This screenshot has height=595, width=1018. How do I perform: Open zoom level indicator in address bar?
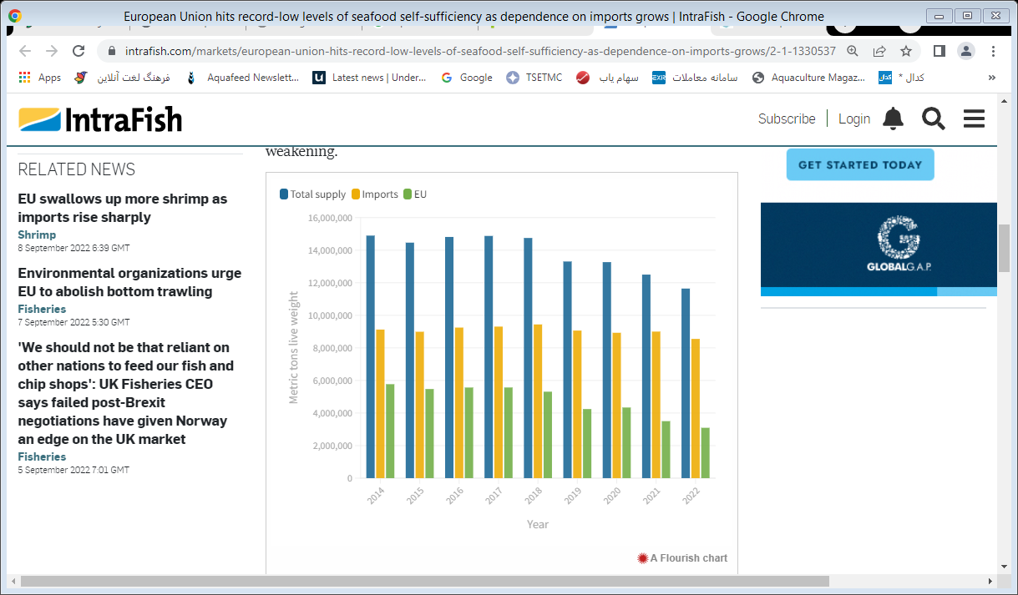click(853, 51)
